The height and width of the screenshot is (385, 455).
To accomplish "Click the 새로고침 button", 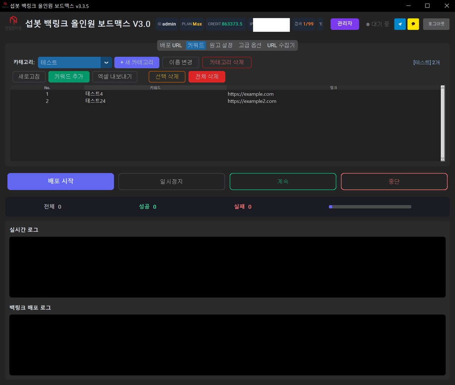I will coord(29,77).
